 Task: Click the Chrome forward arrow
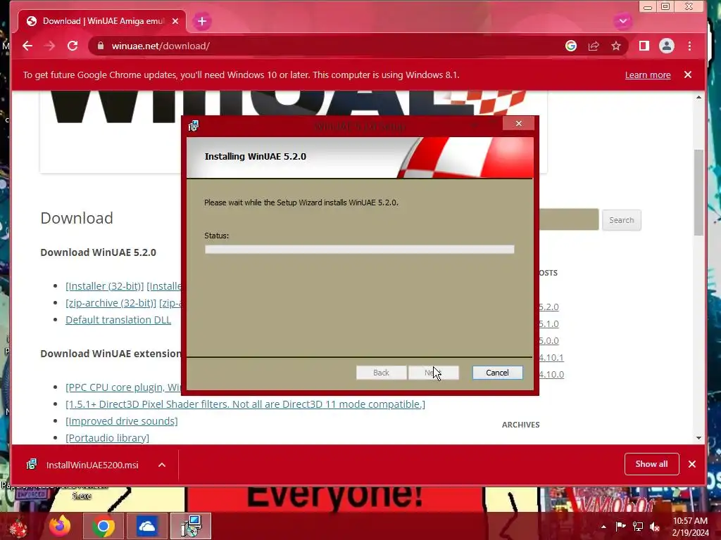click(50, 46)
